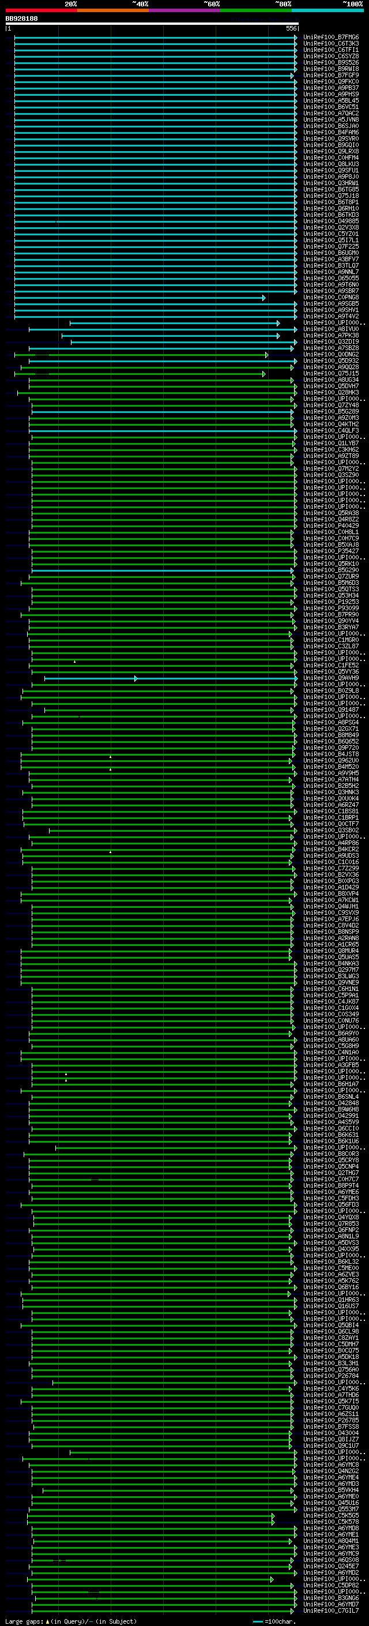The width and height of the screenshot is (369, 1626).
Task: Select the hit UniRef100_B7FMG6
Action: pos(331,37)
